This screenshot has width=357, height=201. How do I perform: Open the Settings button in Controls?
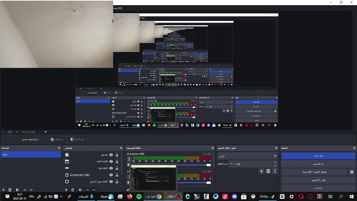(x=318, y=188)
